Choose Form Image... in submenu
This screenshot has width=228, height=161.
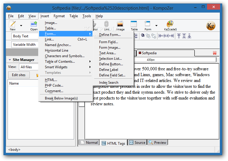point(113,48)
